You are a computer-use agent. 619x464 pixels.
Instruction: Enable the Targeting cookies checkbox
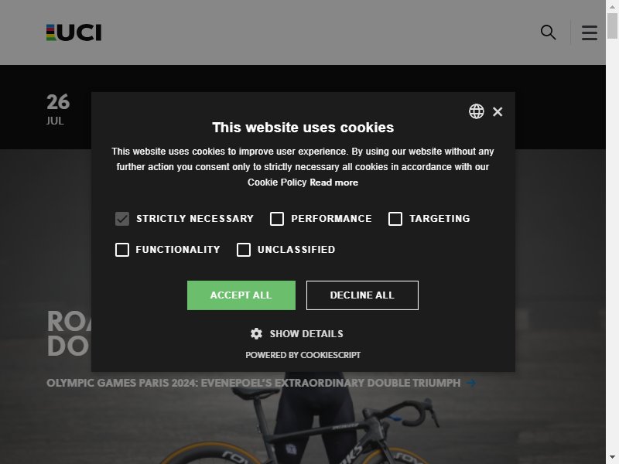tap(395, 219)
